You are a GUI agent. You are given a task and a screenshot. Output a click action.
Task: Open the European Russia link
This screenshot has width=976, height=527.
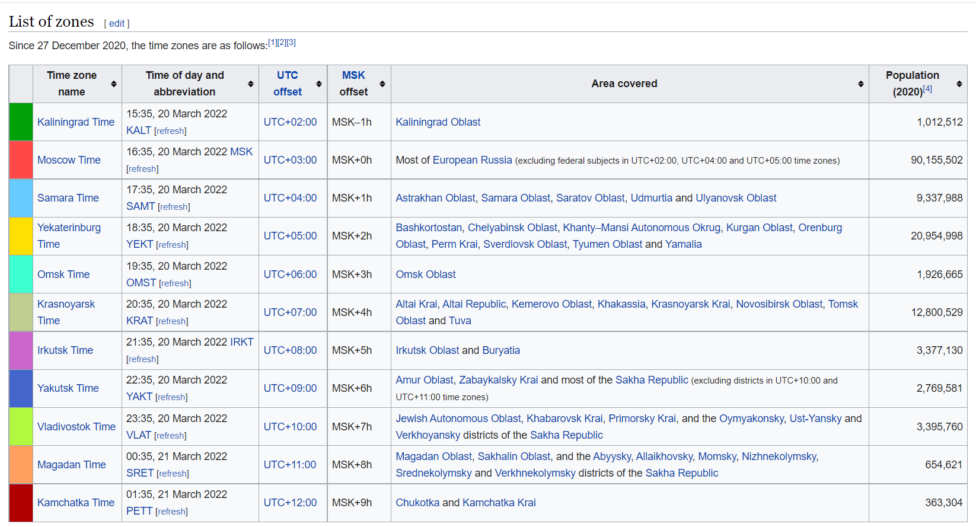472,160
